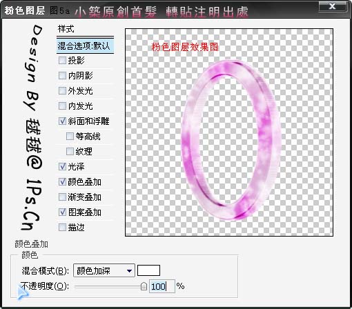Uncheck the 斜面和浮雕 bevel checkbox
Viewport: 352px width, 309px height.
pos(62,121)
